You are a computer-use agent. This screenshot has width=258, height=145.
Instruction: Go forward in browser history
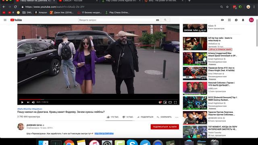10,7
